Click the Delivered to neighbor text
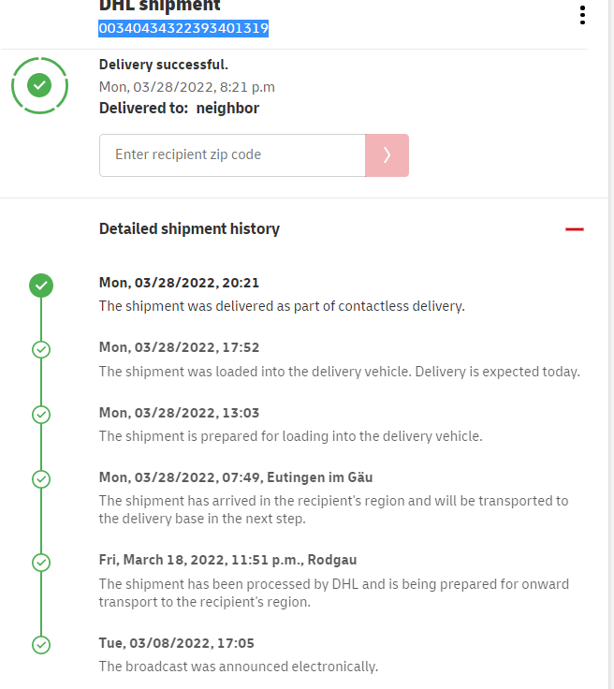Viewport: 614px width, 689px height. tap(179, 108)
